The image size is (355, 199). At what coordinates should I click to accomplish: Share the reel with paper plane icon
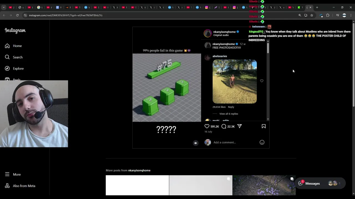pos(240,126)
